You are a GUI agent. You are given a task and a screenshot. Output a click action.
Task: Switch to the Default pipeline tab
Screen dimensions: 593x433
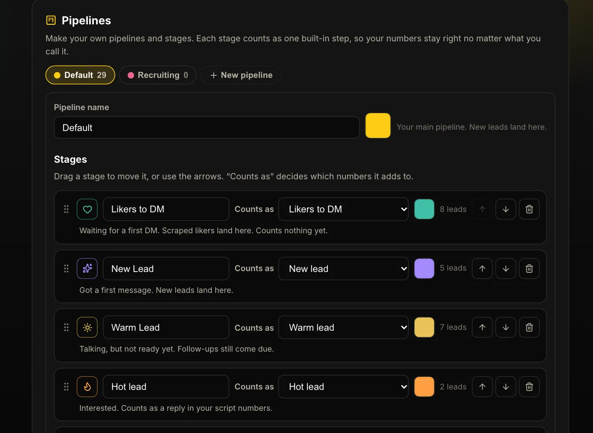[80, 75]
